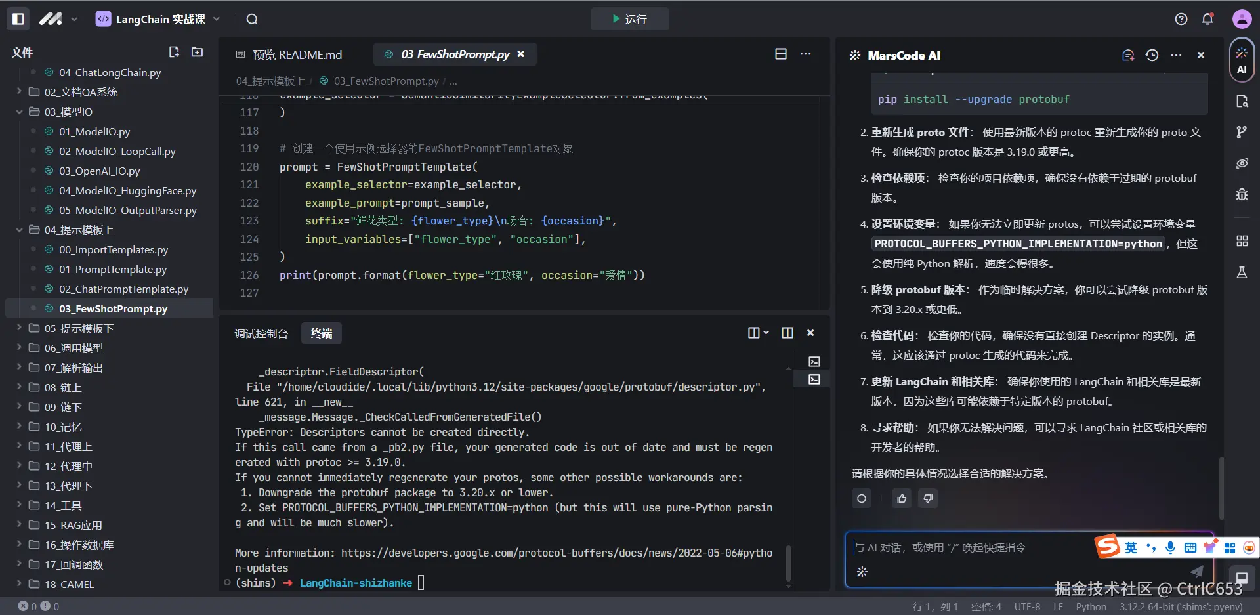Image resolution: width=1260 pixels, height=615 pixels.
Task: Create a new file in file explorer
Action: coord(174,53)
